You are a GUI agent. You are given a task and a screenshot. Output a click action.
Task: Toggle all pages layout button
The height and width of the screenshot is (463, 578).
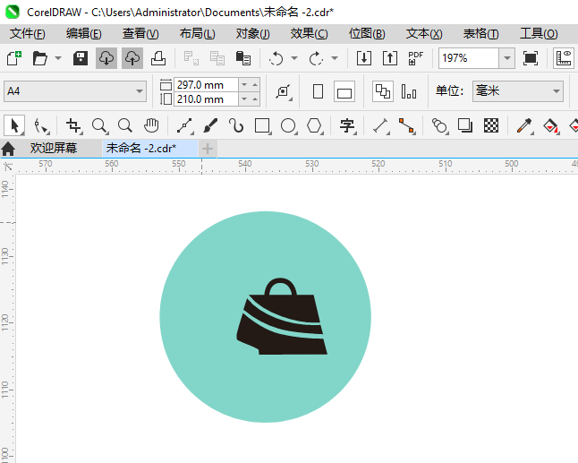383,91
